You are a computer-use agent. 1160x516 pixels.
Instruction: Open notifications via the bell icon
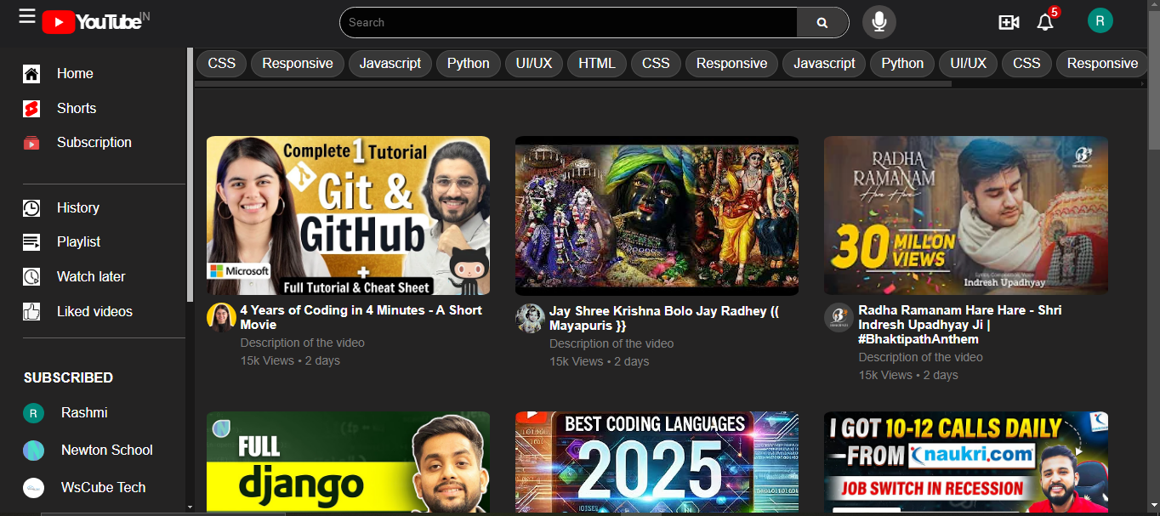pos(1045,23)
